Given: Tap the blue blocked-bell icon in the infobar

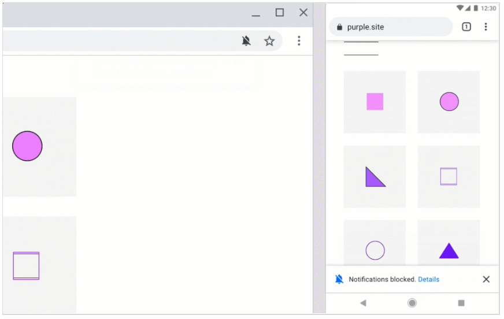Looking at the screenshot, I should click(339, 279).
